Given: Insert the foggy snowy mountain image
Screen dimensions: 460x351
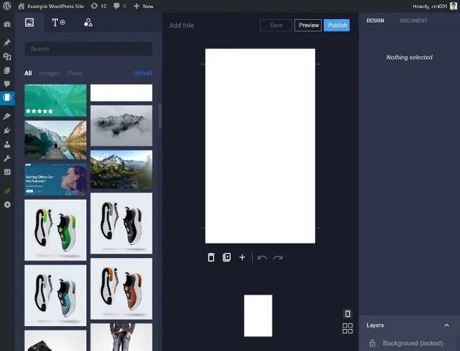Looking at the screenshot, I should coord(122,126).
